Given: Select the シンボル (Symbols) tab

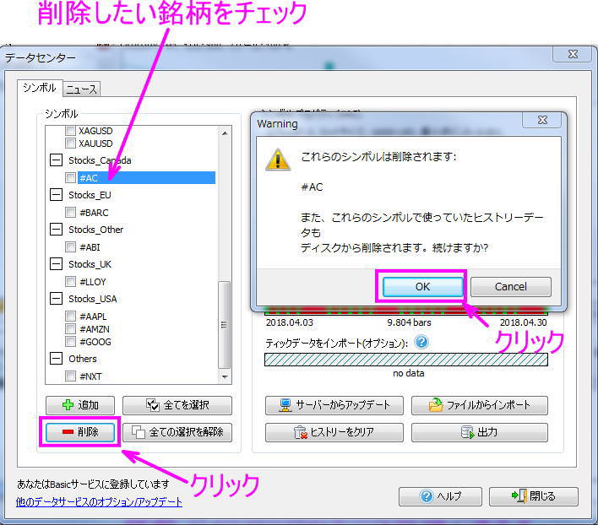Looking at the screenshot, I should pyautogui.click(x=39, y=88).
